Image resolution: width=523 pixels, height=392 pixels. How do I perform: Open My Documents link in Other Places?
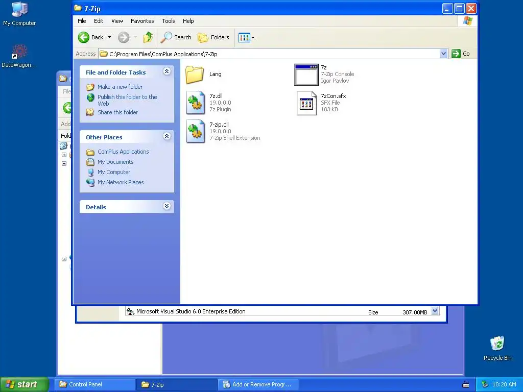click(115, 162)
